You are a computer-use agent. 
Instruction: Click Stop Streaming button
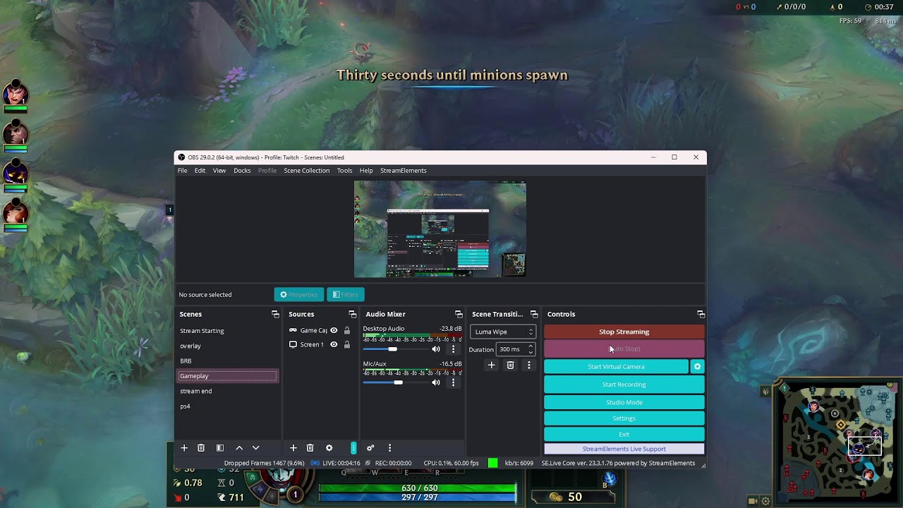(x=624, y=332)
